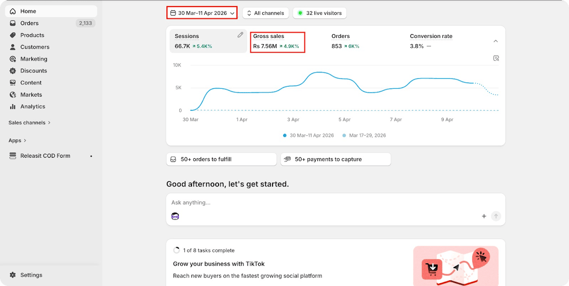569x286 pixels.
Task: Toggle the 30 Mar–11 Apr 2026 legend entry
Action: click(x=309, y=135)
